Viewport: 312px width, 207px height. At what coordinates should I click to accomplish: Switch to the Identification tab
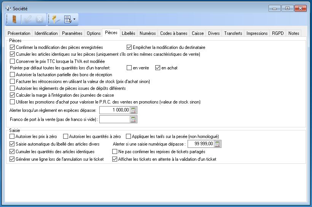click(x=46, y=33)
